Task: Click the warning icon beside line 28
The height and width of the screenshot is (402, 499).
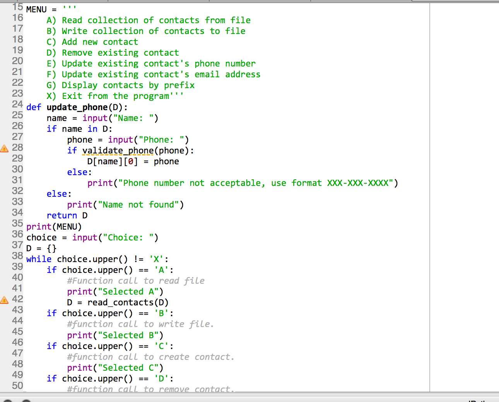Action: click(x=4, y=148)
